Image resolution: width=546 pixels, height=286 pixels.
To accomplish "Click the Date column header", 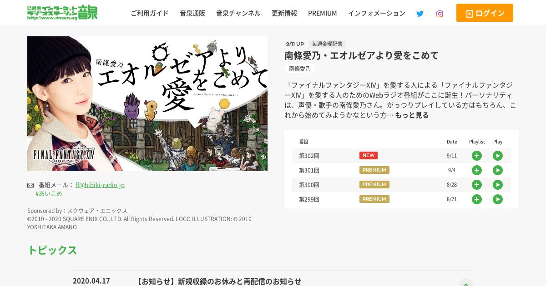I will point(452,142).
